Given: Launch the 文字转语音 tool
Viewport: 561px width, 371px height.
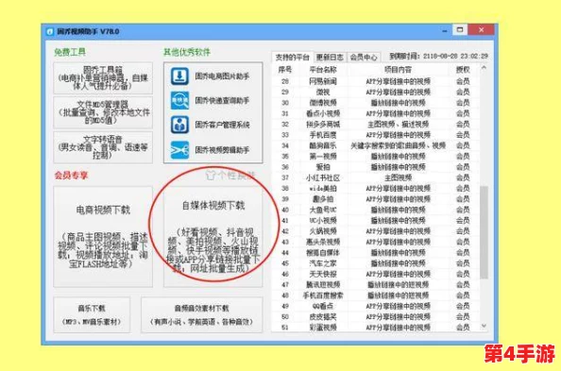Looking at the screenshot, I should click(103, 147).
